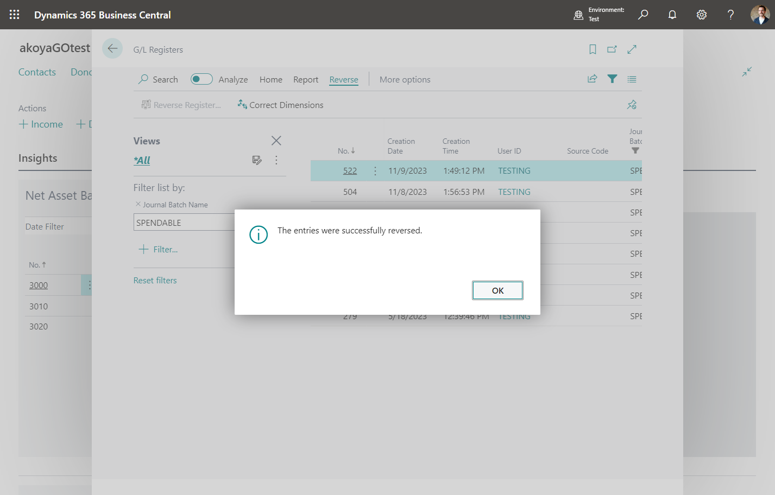Viewport: 775px width, 495px height.
Task: Expand the page to full width
Action: coord(632,49)
